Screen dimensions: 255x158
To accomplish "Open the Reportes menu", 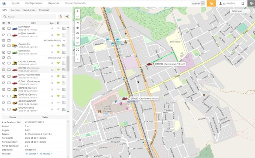I will [x=54, y=3].
